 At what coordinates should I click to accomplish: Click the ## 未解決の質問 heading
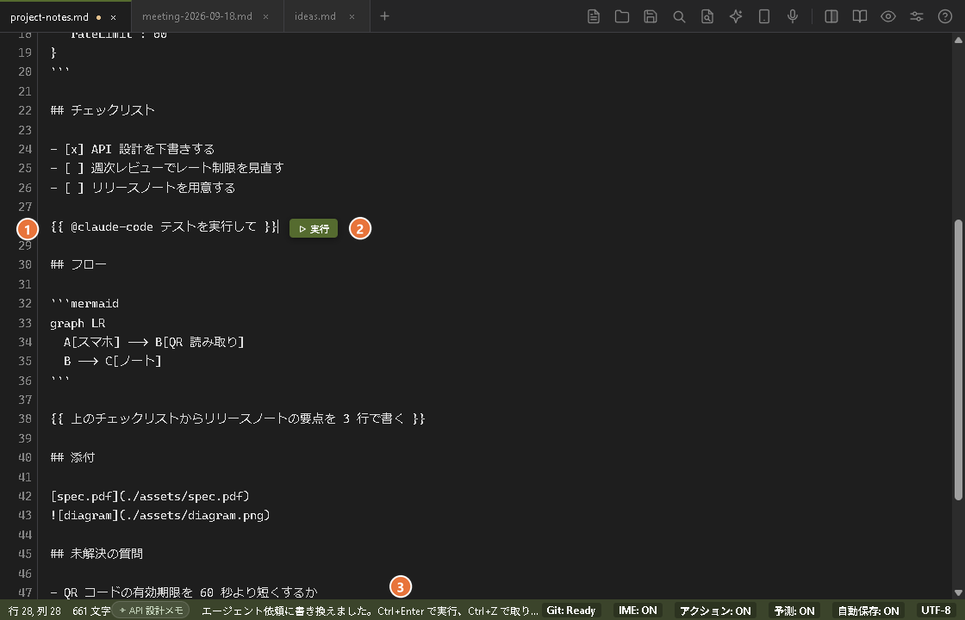96,554
